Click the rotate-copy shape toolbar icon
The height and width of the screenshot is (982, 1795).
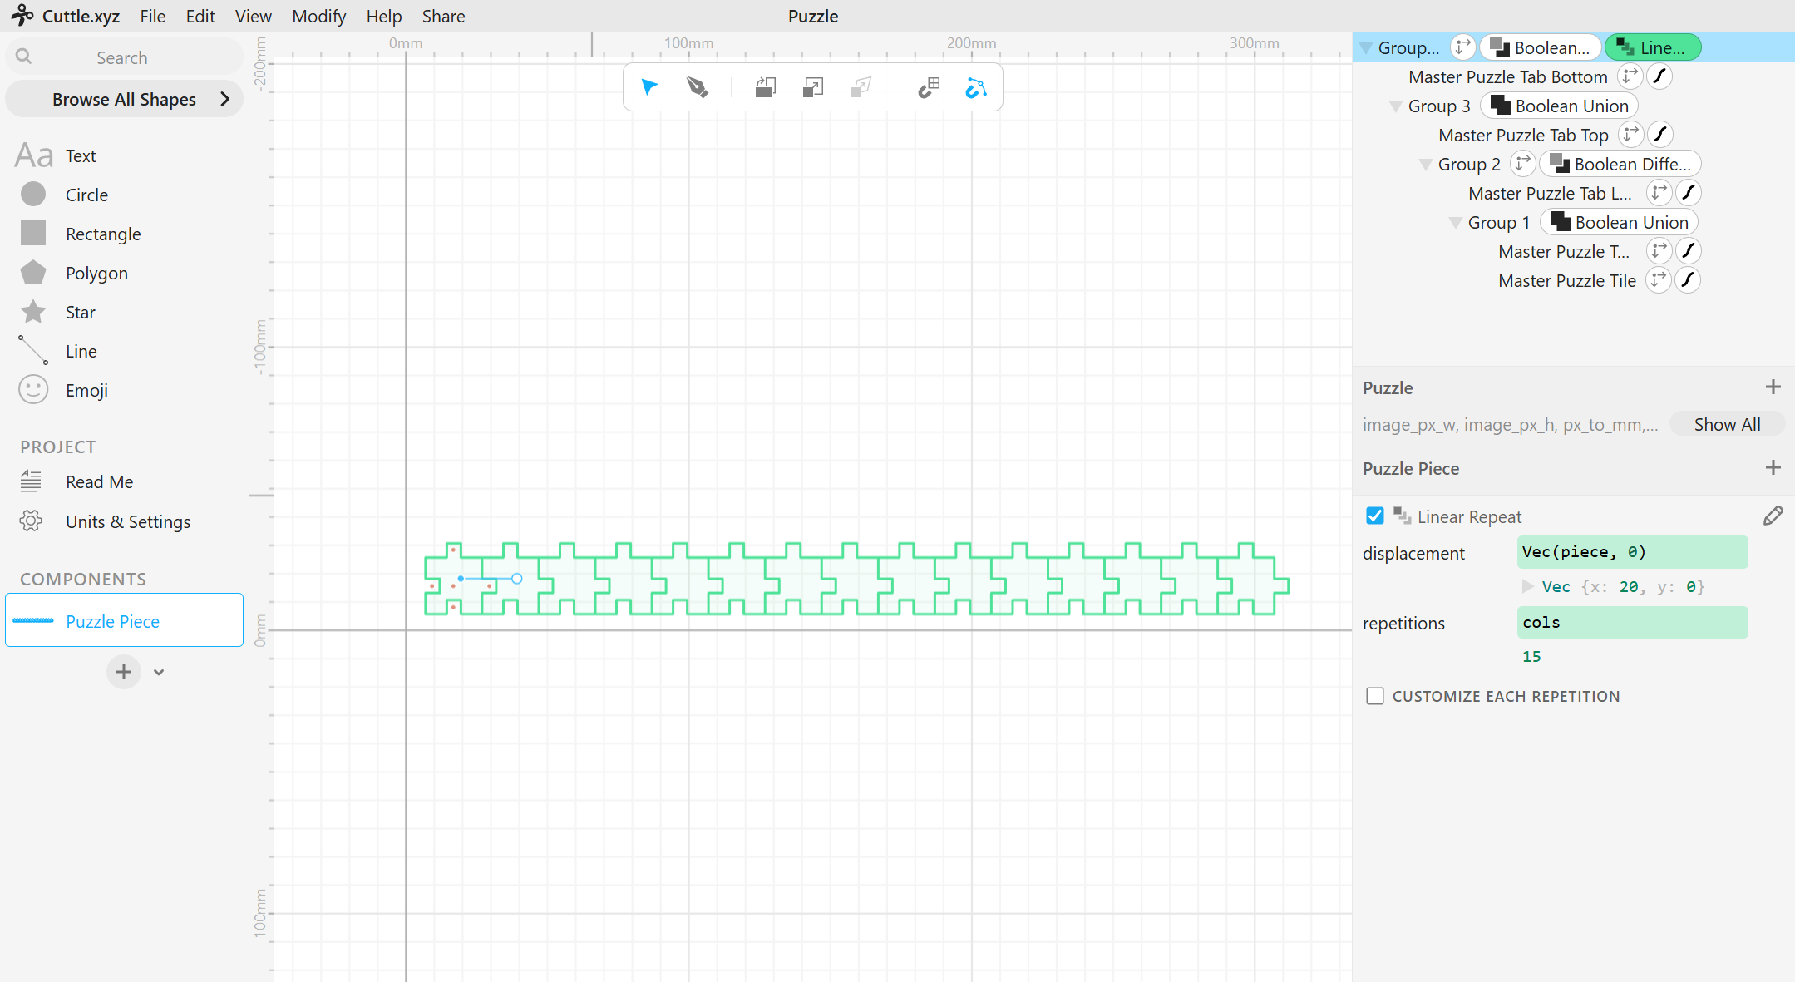click(766, 87)
